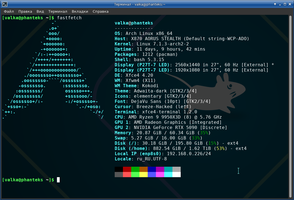
Task: Click the yellow color block
Action: [x=144, y=174]
